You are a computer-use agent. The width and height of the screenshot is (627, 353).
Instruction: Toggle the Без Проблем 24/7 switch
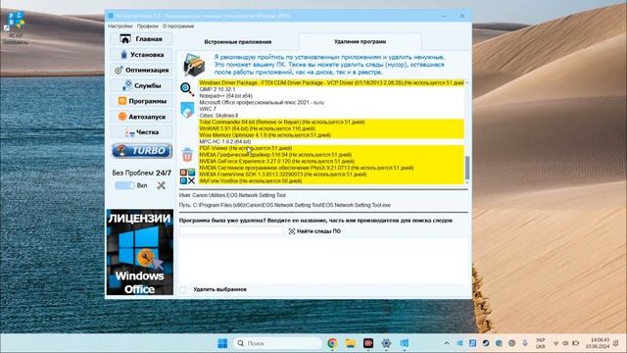tap(124, 185)
